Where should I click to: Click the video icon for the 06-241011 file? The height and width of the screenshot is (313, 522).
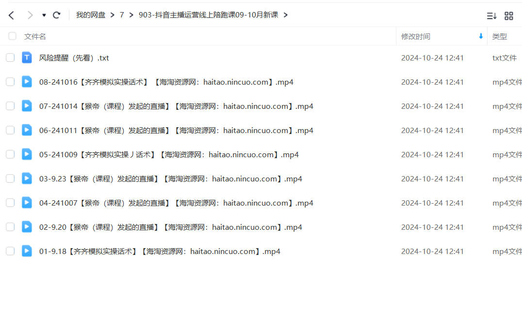(x=27, y=130)
